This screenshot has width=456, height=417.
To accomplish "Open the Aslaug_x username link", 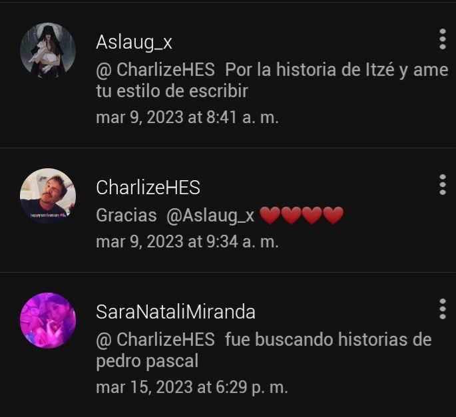I will 134,42.
